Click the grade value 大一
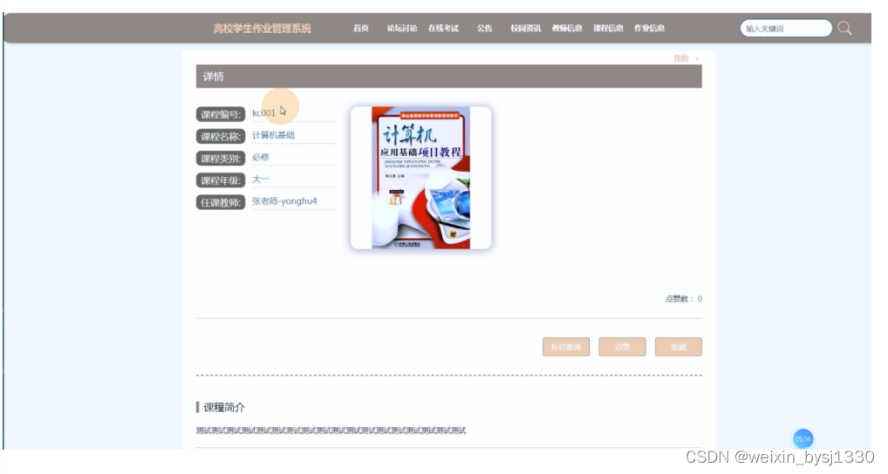Viewport: 888px width, 474px height. 261,179
